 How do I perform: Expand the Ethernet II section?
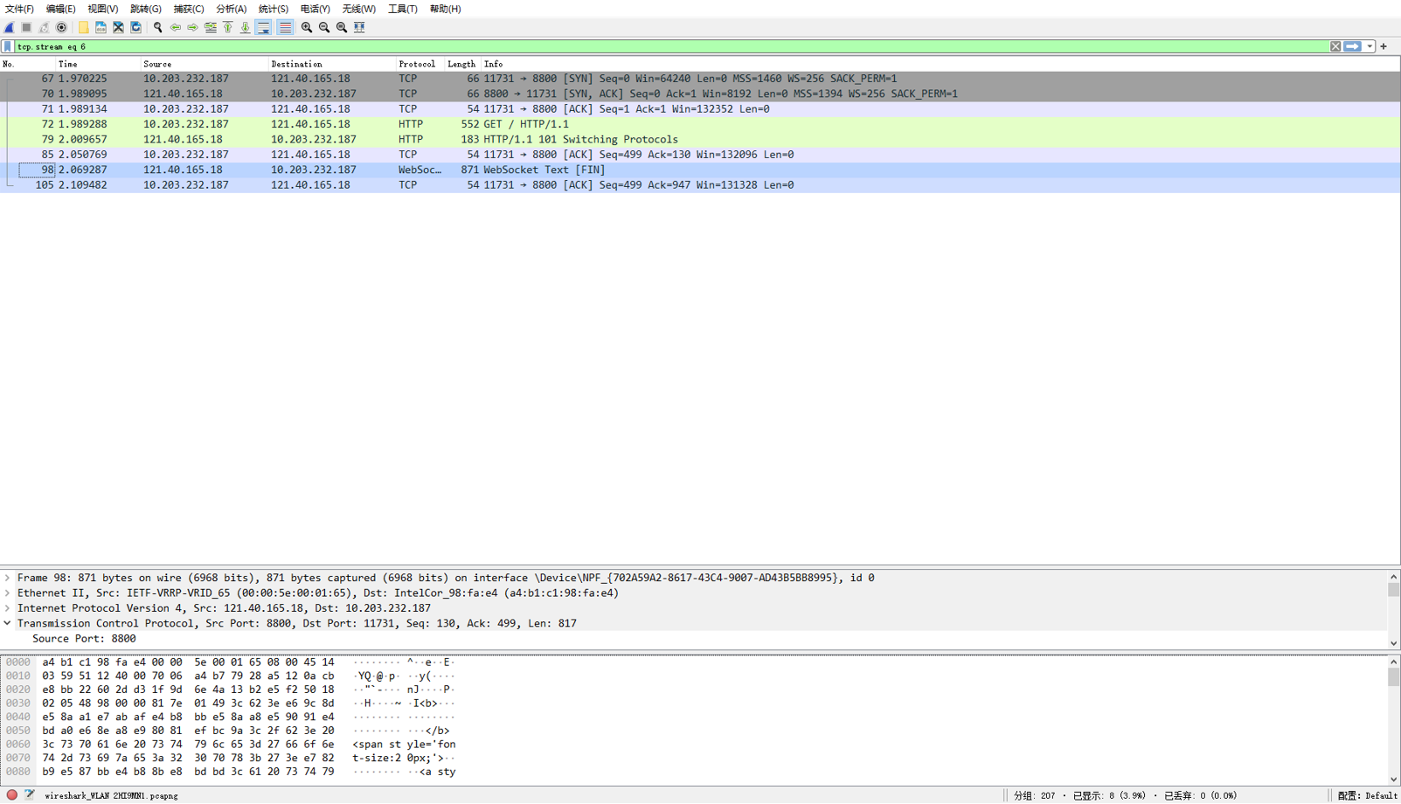[x=8, y=593]
